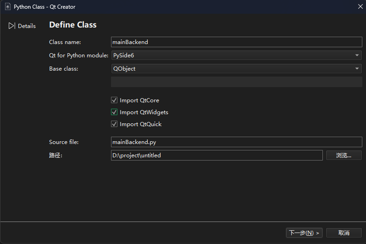Toggle the Import QtQuick checkbox
Screen dimensions: 366x244
114,124
